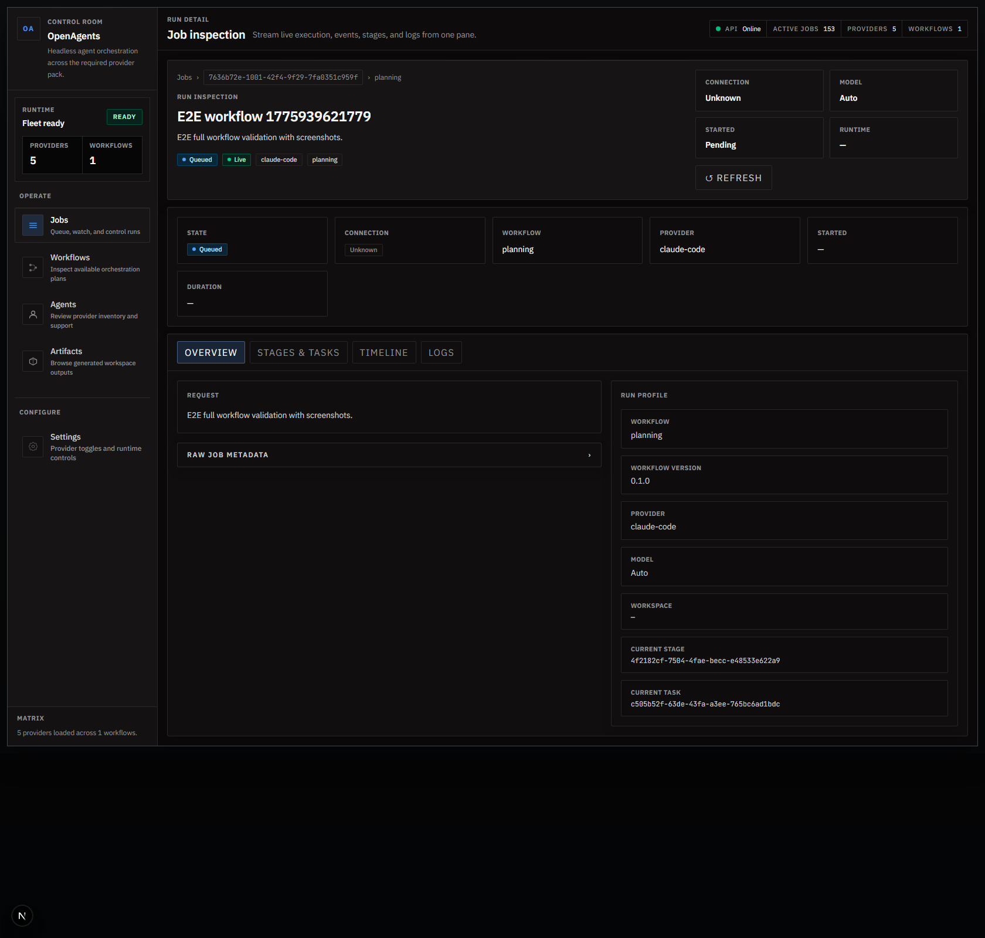The height and width of the screenshot is (938, 985).
Task: Click the E2E workflow 1775939621779 title
Action: click(274, 117)
